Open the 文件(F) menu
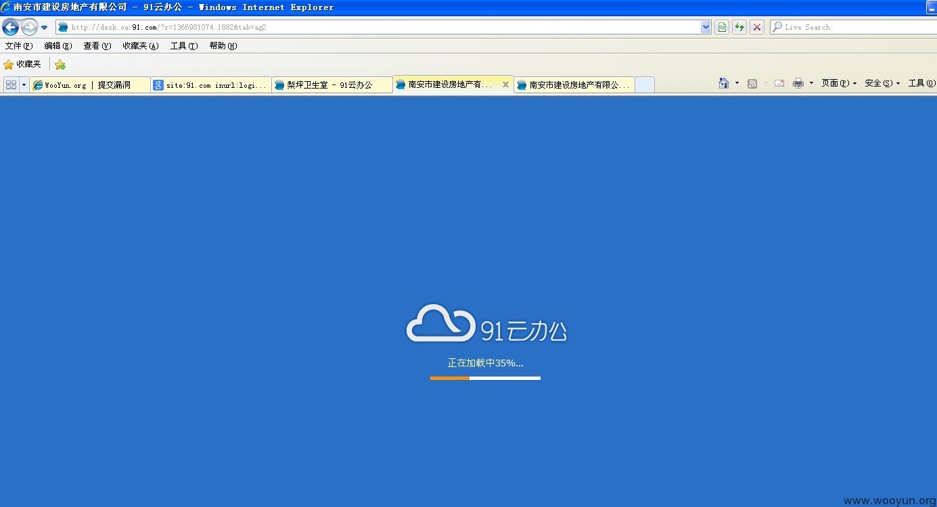The image size is (937, 507). tap(19, 46)
